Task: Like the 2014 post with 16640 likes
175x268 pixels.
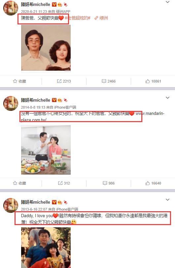Action: click(153, 183)
